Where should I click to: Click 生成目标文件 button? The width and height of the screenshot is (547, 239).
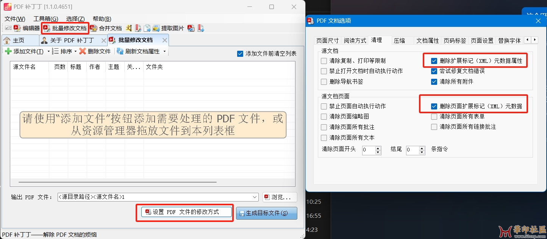tap(266, 213)
